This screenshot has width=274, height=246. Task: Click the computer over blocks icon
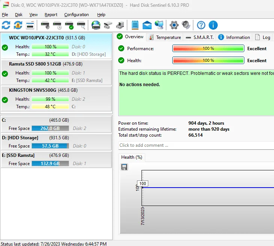coord(120,25)
